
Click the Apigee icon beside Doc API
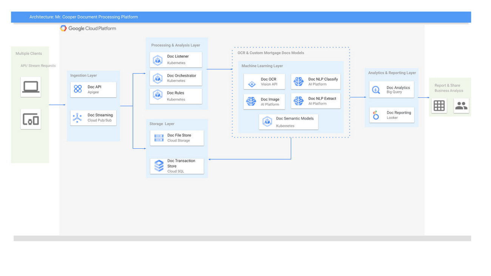[x=78, y=89]
